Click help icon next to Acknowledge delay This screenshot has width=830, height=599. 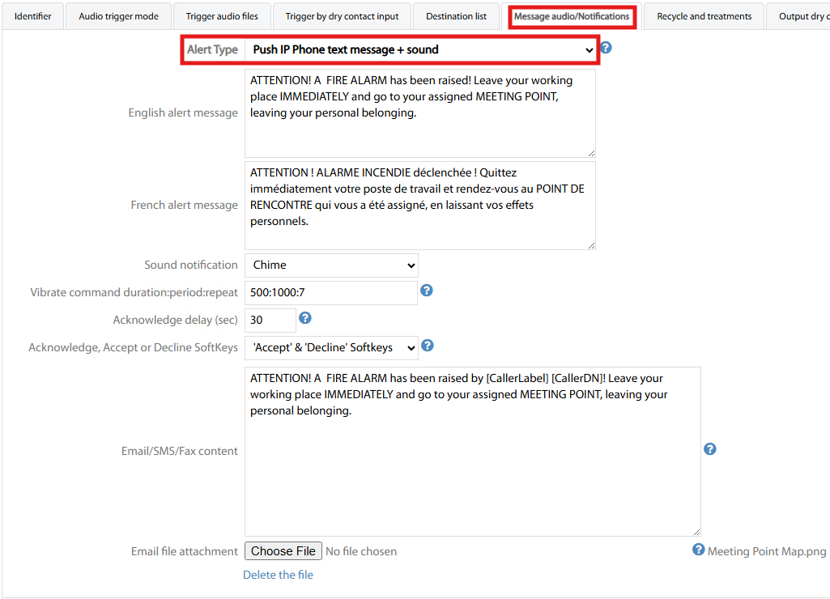tap(305, 318)
